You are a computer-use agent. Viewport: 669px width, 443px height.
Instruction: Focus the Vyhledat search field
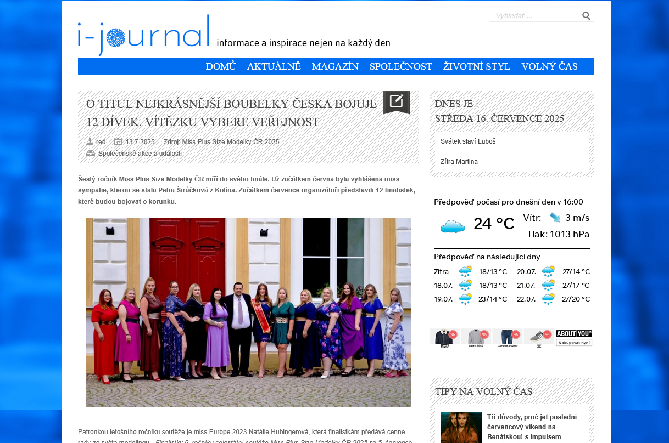pyautogui.click(x=535, y=16)
